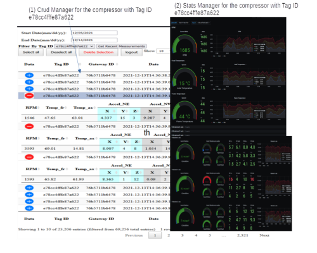Click the red Delete Selection button
Viewport: 317px width, 253px height.
click(98, 52)
